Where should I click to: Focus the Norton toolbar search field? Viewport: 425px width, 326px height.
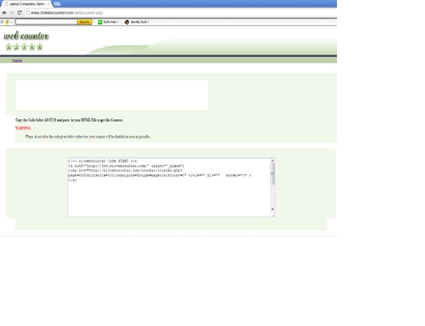click(46, 22)
